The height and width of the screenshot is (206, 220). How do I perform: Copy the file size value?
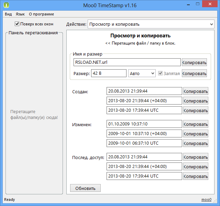(x=194, y=73)
